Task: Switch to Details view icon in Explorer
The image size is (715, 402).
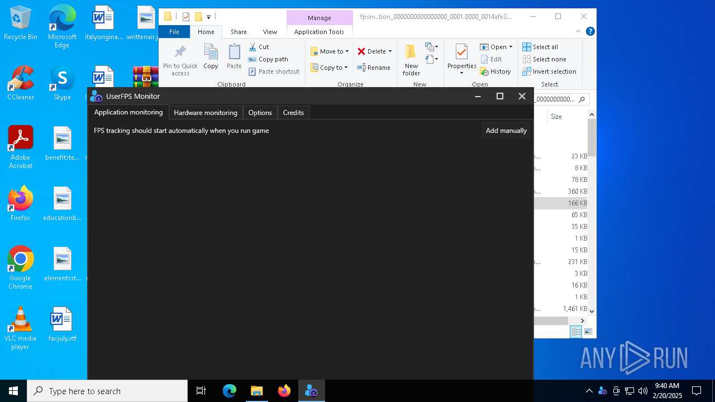Action: 576,332
